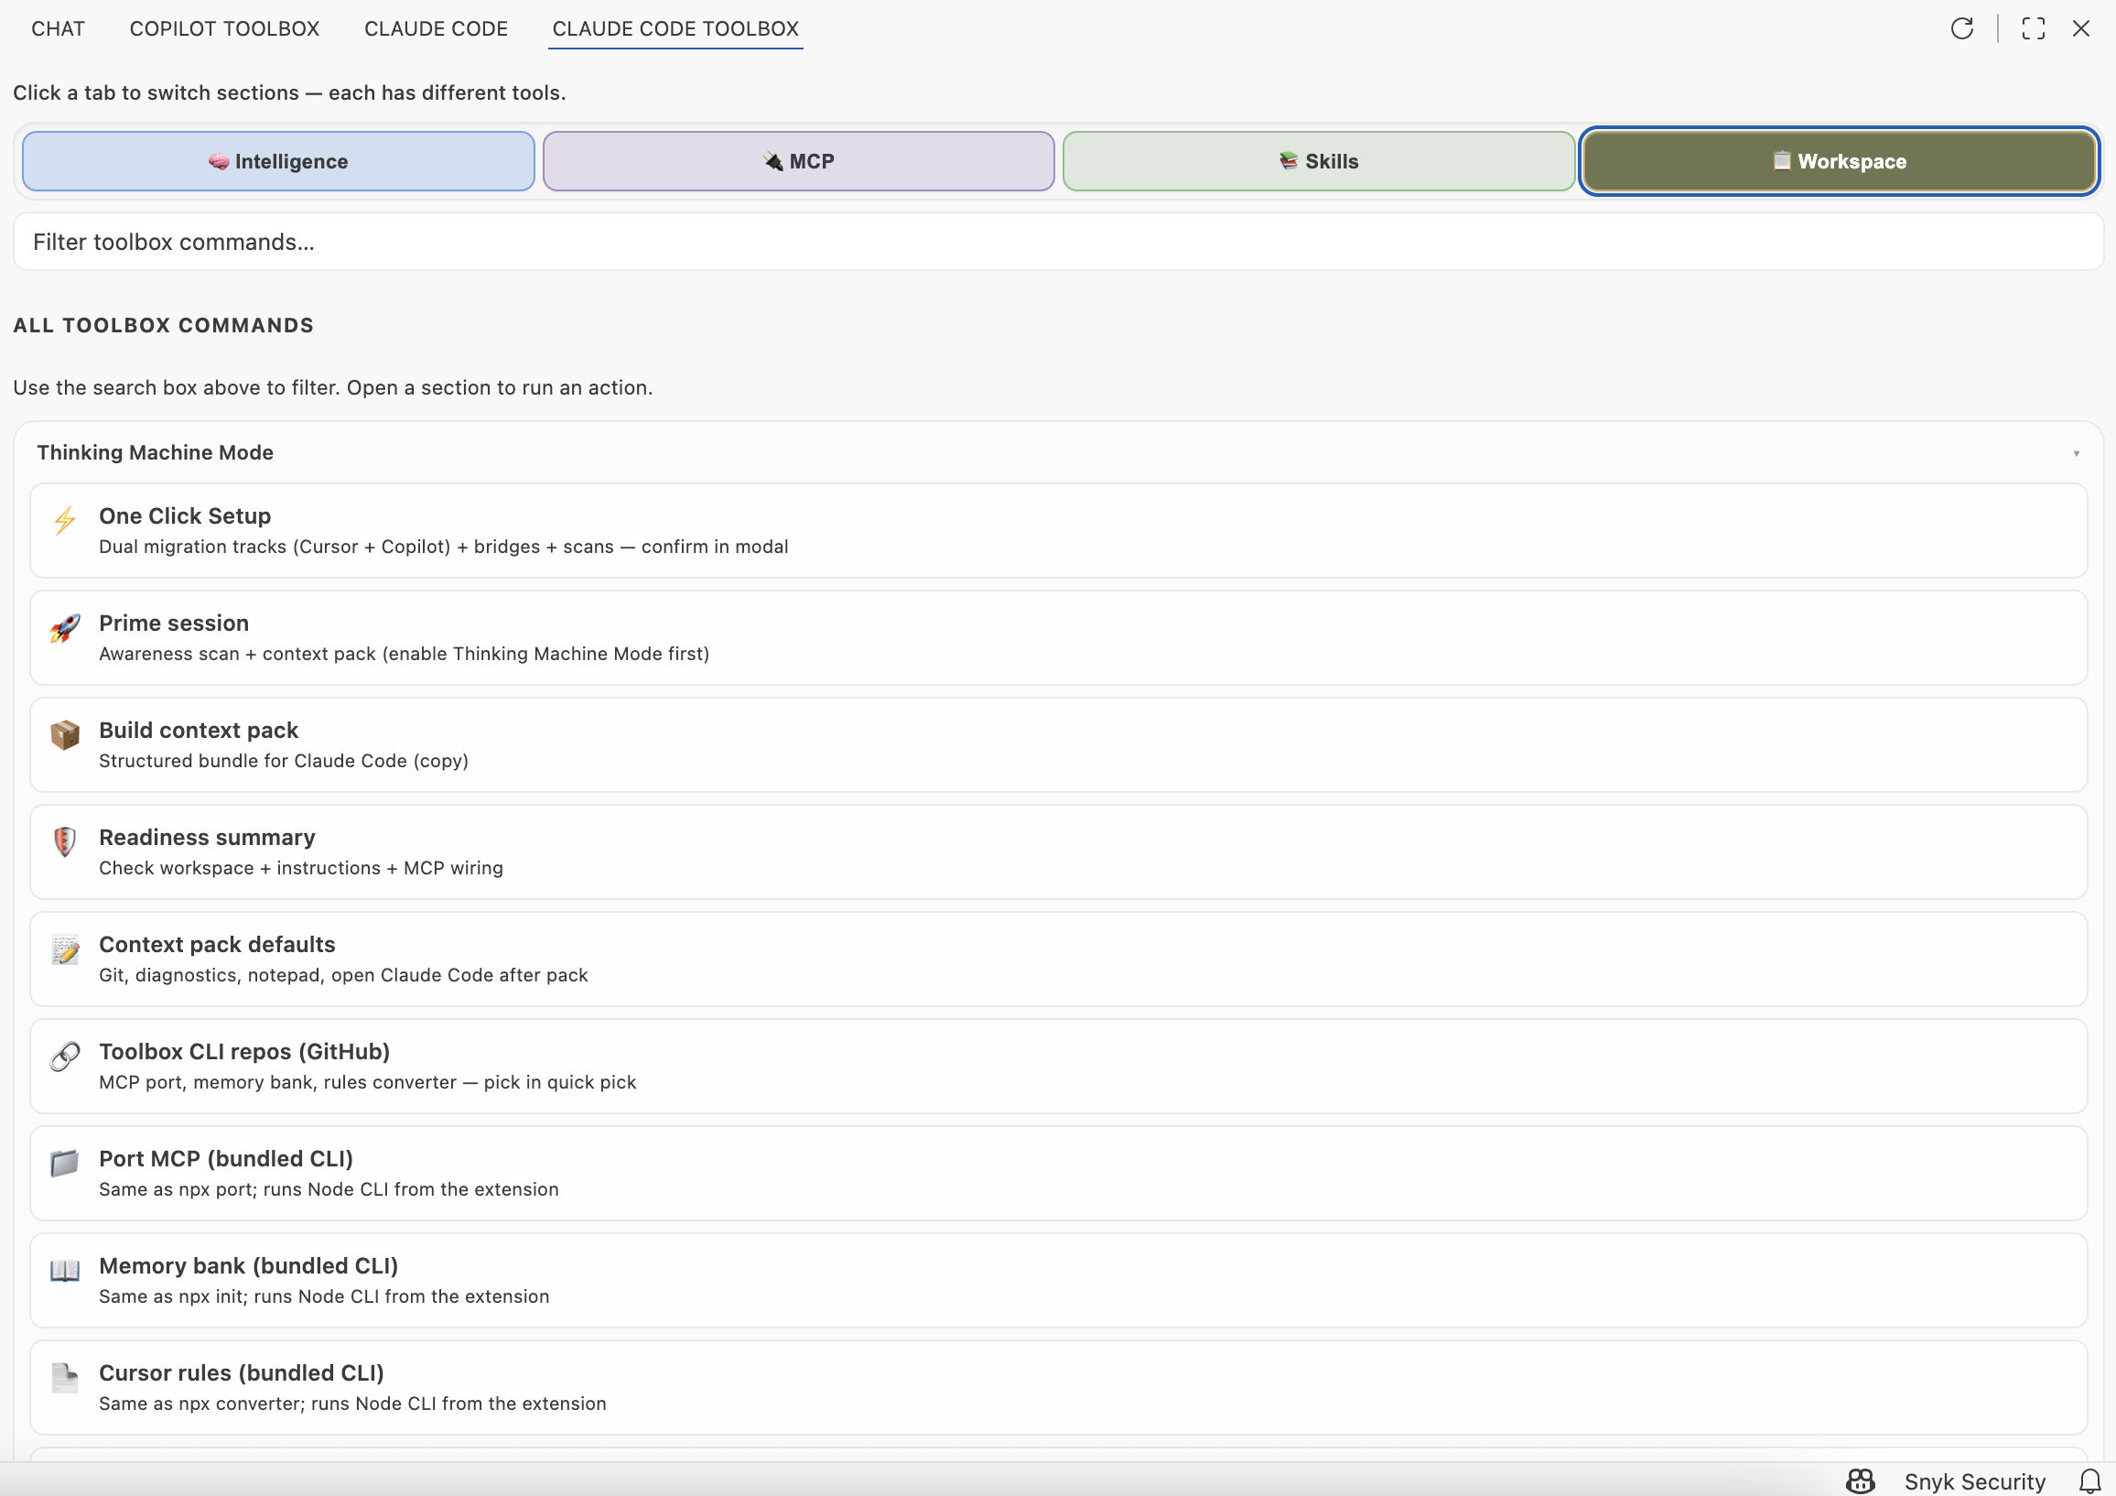Run One Click Setup
The height and width of the screenshot is (1496, 2116).
coord(1058,531)
